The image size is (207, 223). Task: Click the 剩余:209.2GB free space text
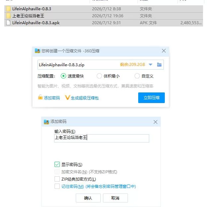click(x=133, y=65)
